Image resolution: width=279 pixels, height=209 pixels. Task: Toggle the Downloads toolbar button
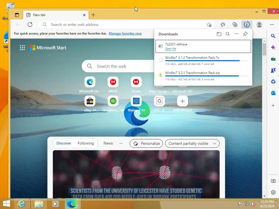(247, 24)
